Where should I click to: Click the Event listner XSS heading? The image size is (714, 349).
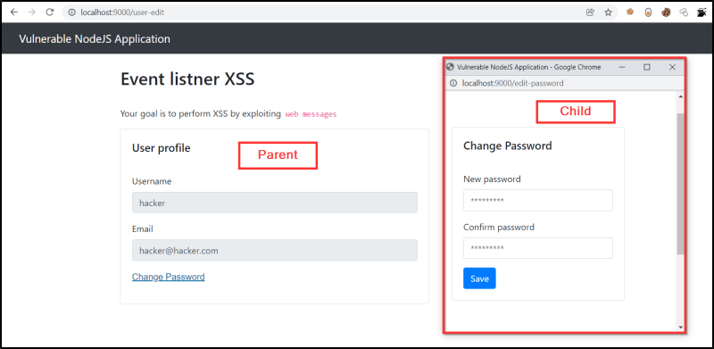click(x=187, y=79)
